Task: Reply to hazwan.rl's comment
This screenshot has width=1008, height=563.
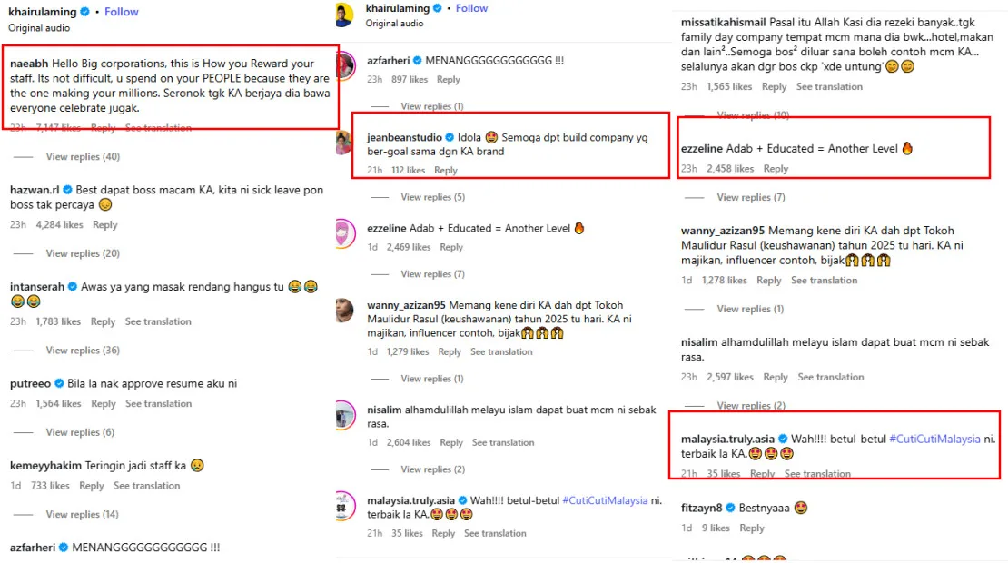Action: (105, 225)
